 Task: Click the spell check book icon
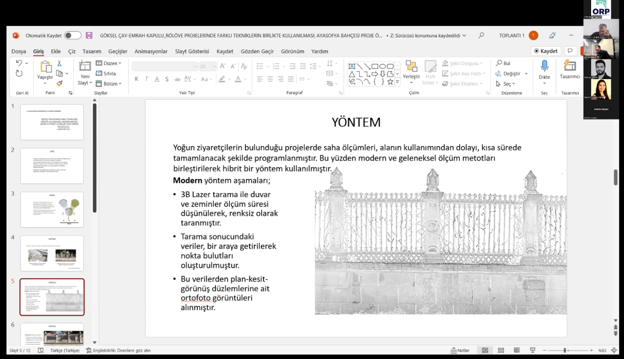41,350
